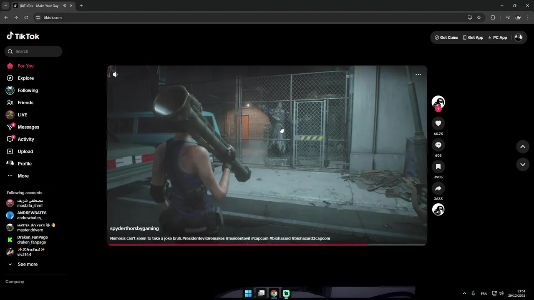The width and height of the screenshot is (534, 300).
Task: Open the account avatar menu at the top right
Action: click(x=518, y=37)
